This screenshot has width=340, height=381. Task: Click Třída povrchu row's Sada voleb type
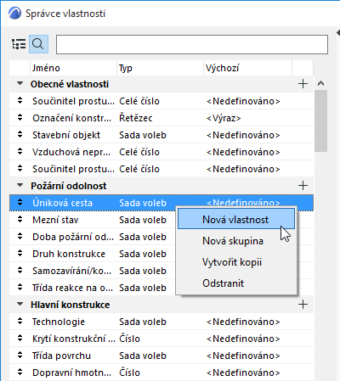143,356
